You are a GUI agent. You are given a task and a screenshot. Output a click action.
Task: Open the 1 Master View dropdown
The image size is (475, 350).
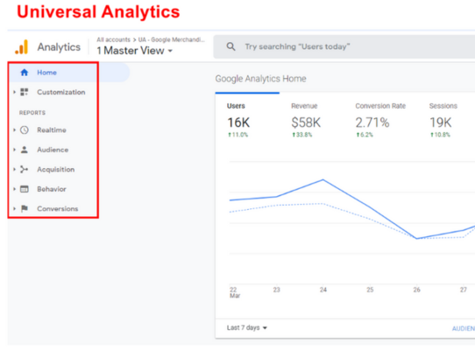(134, 51)
